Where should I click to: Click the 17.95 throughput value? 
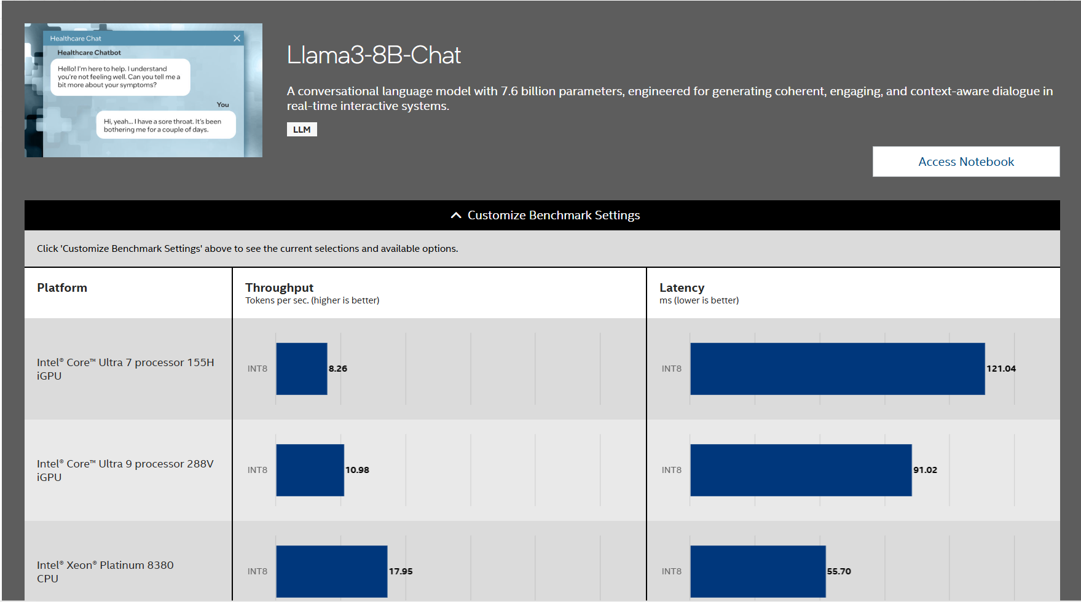(401, 571)
